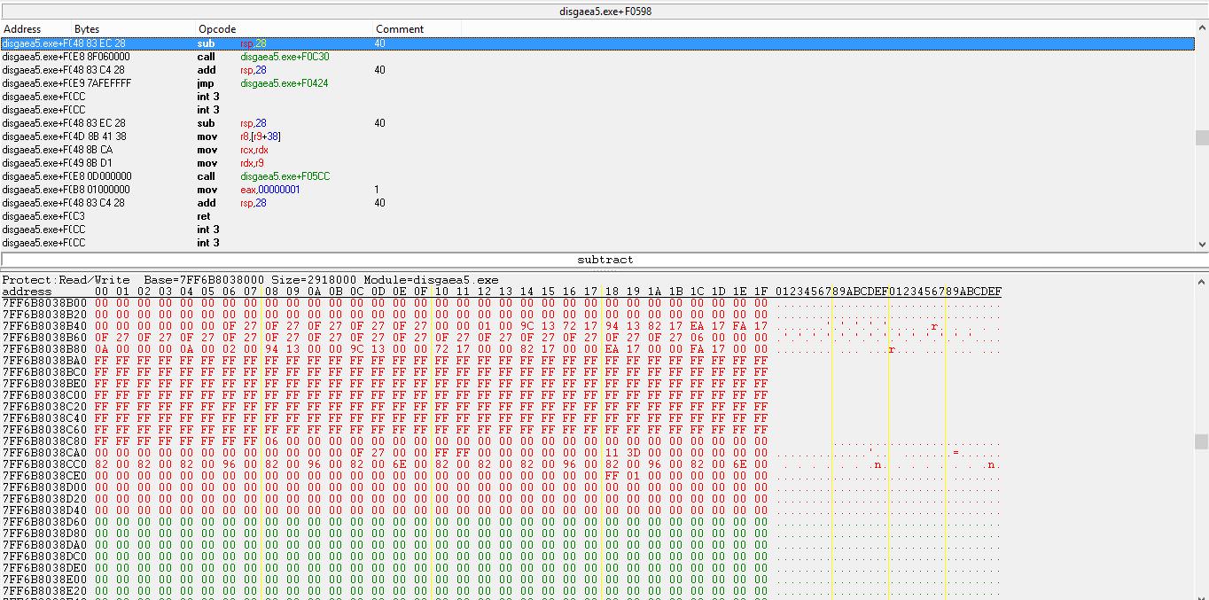Image resolution: width=1209 pixels, height=600 pixels.
Task: Select hex row address 7FF6B8038B40
Action: click(44, 326)
